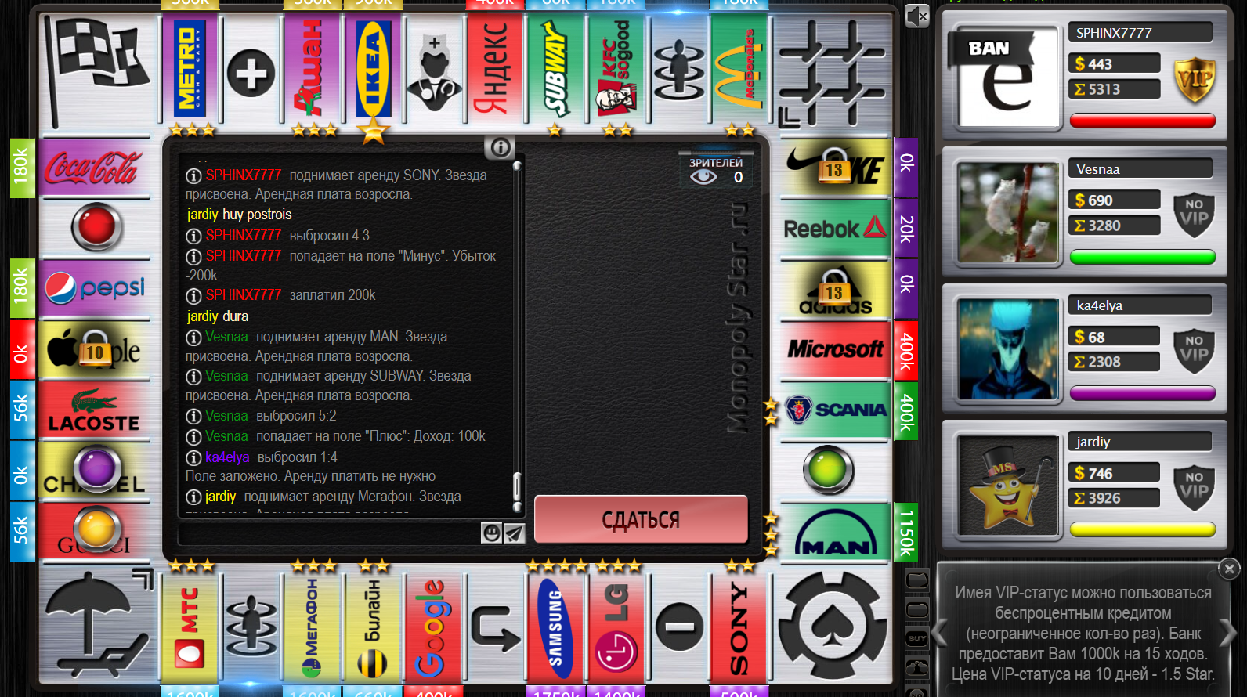Open Vesnaa player avatar
Image resolution: width=1247 pixels, height=697 pixels.
[1007, 212]
